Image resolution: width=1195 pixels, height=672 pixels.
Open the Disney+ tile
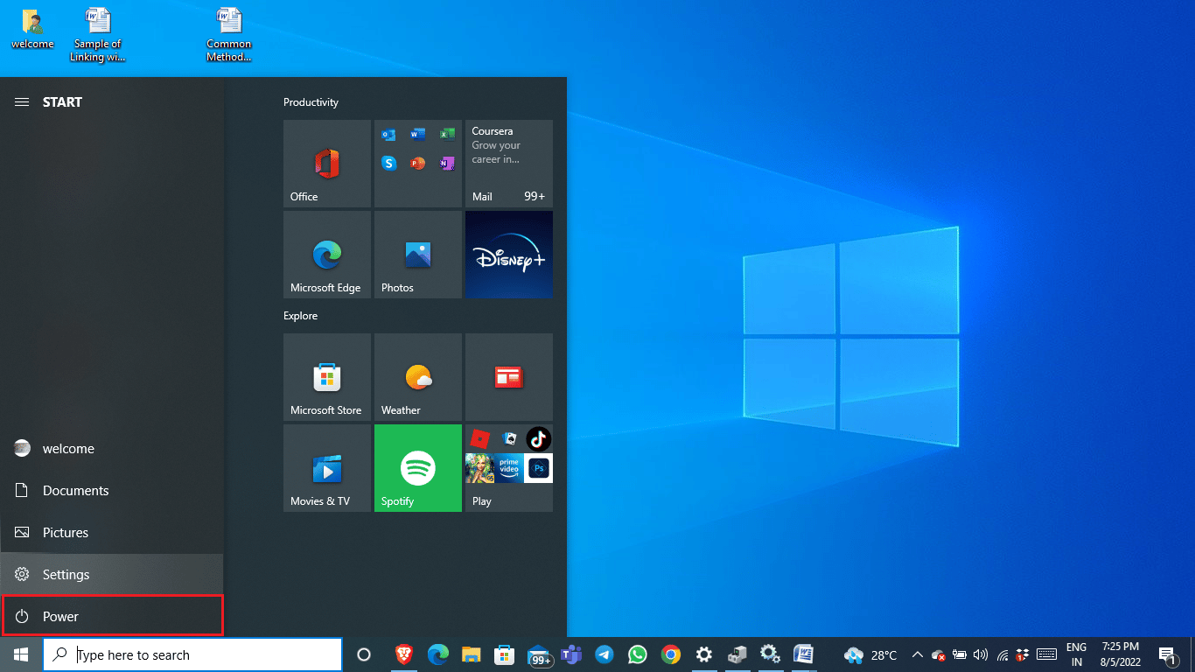(509, 255)
